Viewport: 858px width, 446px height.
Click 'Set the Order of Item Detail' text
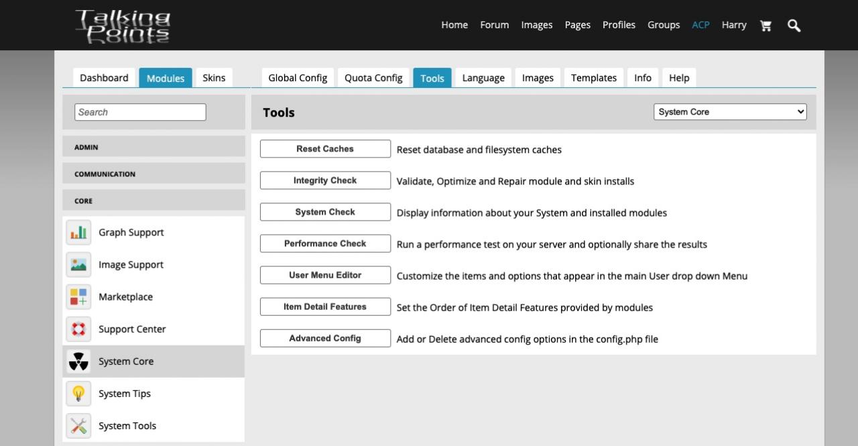tap(525, 307)
